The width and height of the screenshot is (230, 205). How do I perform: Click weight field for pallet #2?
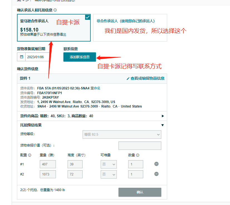pos(48,174)
